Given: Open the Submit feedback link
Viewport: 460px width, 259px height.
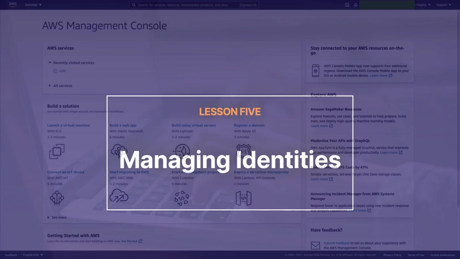Looking at the screenshot, I should point(336,243).
